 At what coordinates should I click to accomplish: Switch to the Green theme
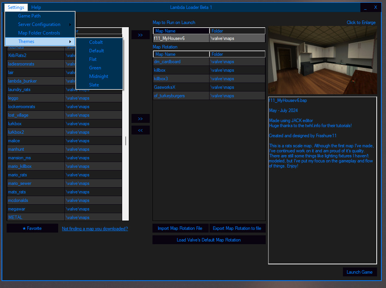95,67
